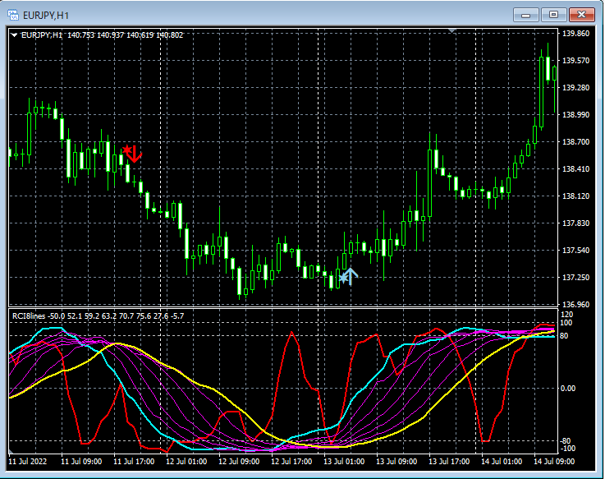Click the 137.830 price label
This screenshot has height=479, width=605.
click(x=575, y=223)
